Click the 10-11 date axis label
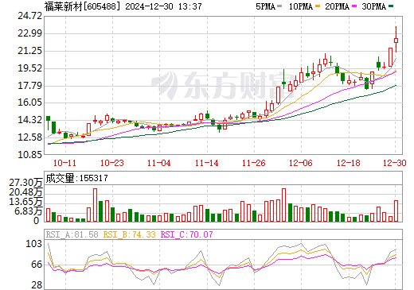Image resolution: width=414 pixels, height=290 pixels. (x=65, y=163)
